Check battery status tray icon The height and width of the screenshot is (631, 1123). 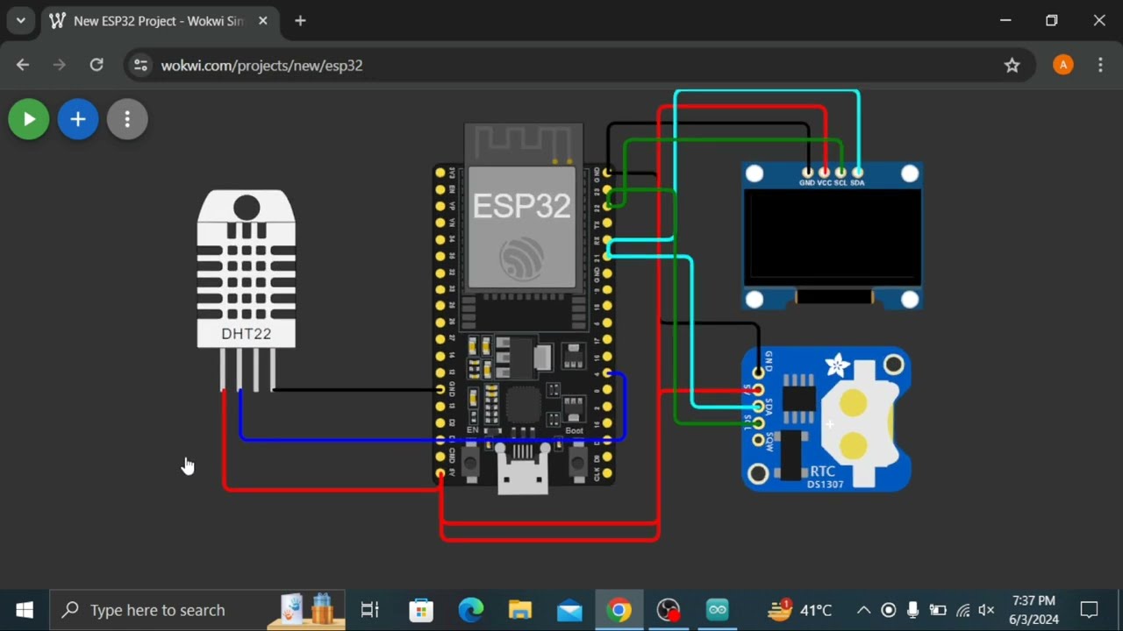point(938,610)
